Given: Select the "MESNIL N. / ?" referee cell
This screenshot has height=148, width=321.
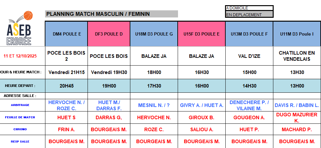Looking at the screenshot, I should (154, 105).
